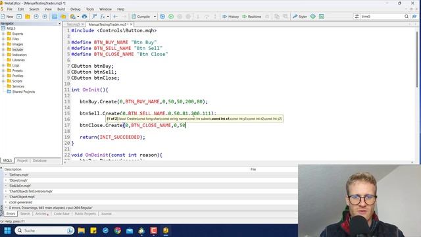This screenshot has height=237, width=421.
Task: Switch to the Database tab in Navigator
Action: pos(39,161)
